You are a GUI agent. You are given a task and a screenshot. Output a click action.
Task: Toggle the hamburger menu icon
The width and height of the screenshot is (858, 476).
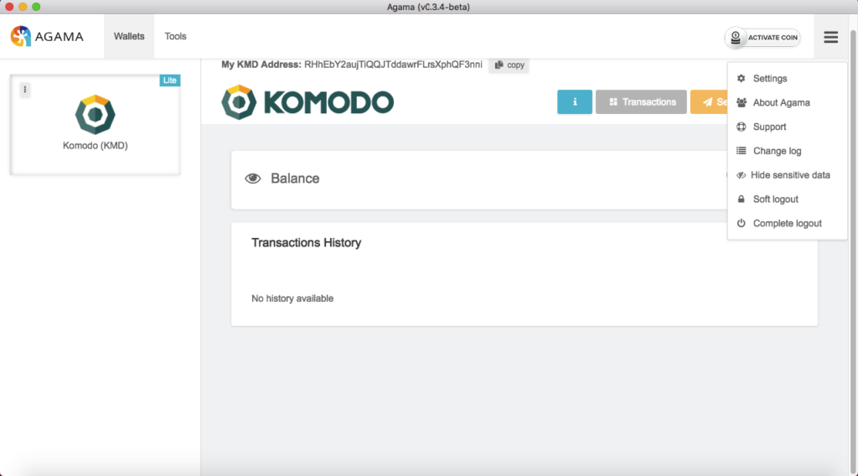click(830, 37)
